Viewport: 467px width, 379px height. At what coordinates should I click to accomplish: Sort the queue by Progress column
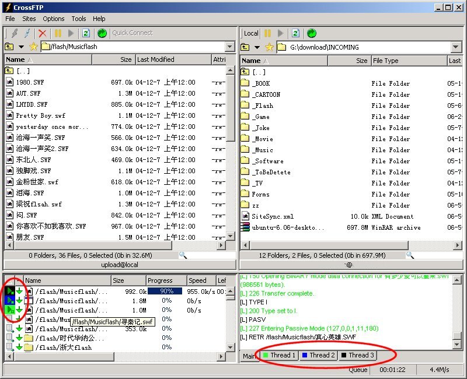point(166,280)
